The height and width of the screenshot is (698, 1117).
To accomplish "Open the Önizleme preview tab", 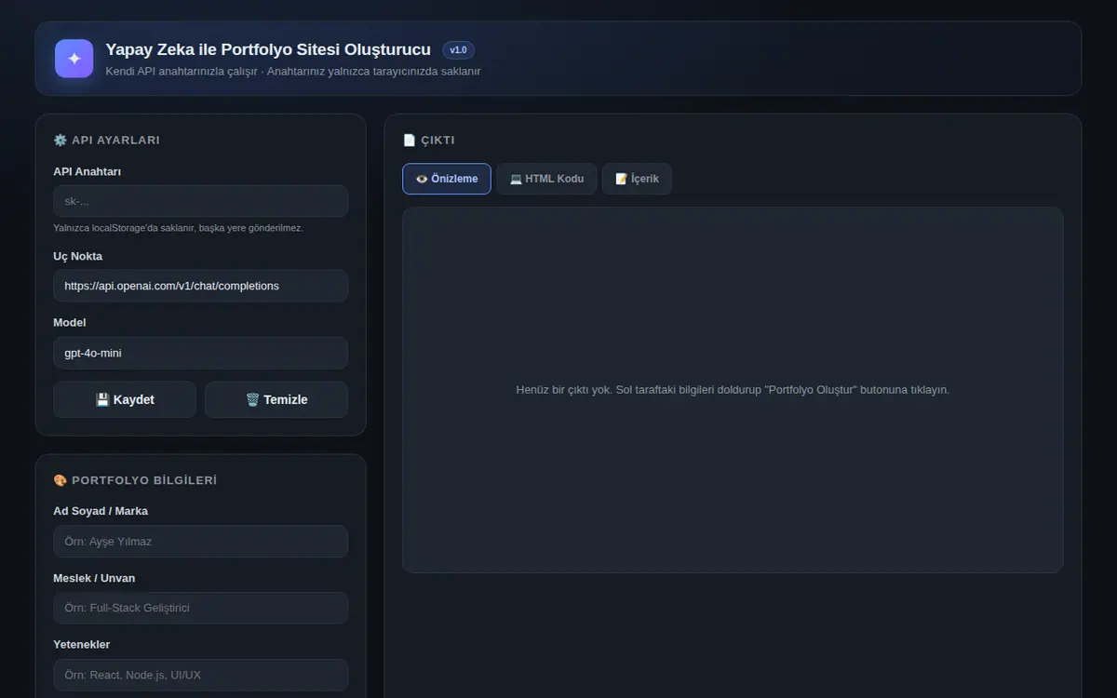I will pos(447,179).
